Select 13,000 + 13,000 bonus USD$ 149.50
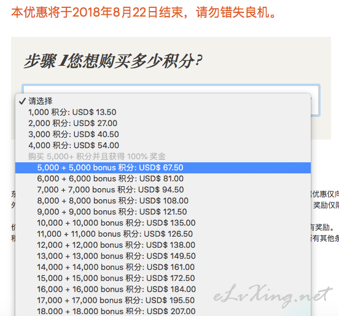This screenshot has width=339, height=316. [163, 256]
